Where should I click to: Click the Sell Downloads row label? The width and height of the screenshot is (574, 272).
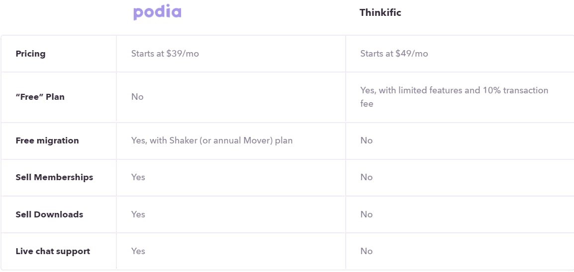[49, 214]
